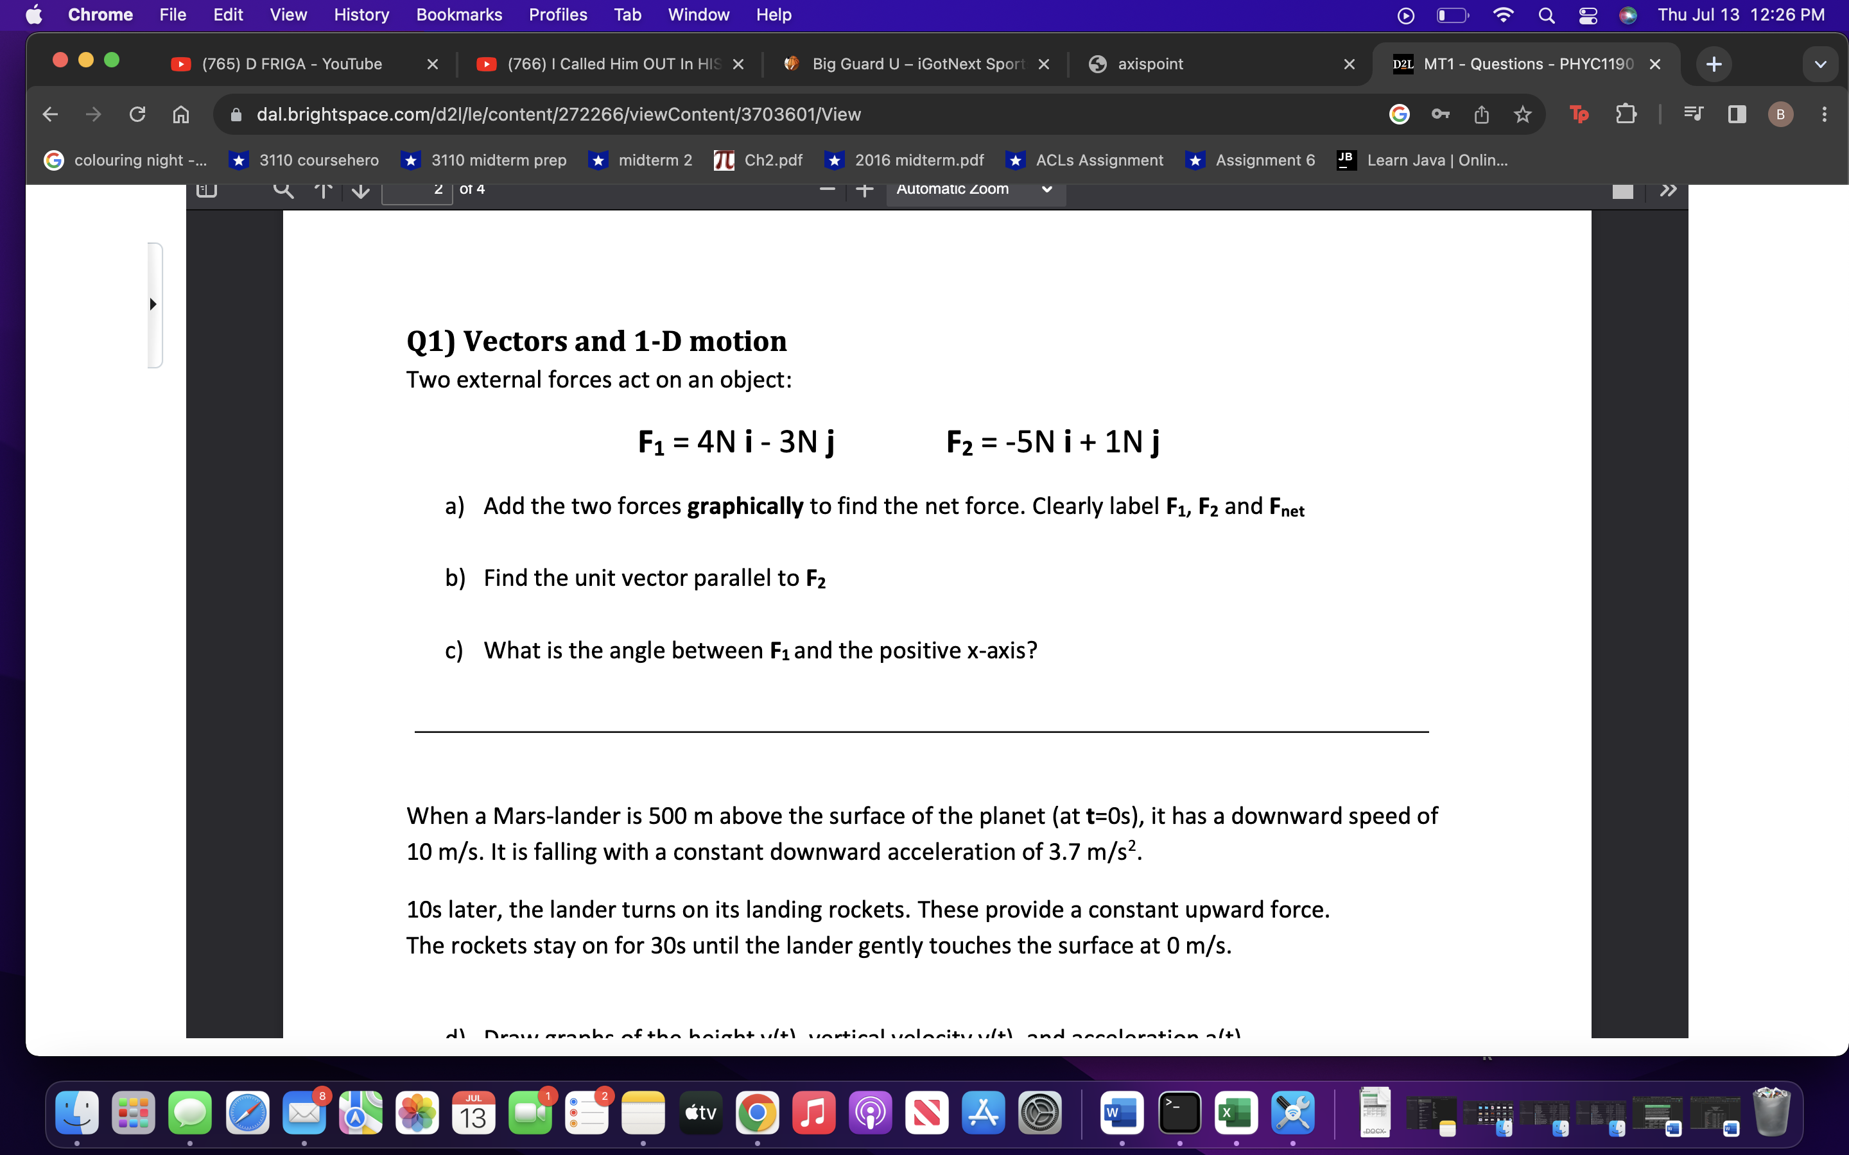Open the Chrome extensions puzzle icon
1849x1155 pixels.
point(1627,114)
